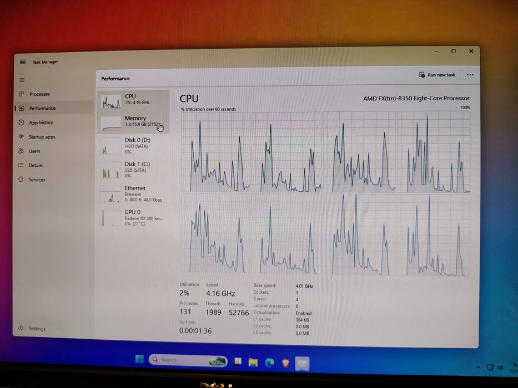Click the 4.01 GHz base speed value

coord(304,286)
